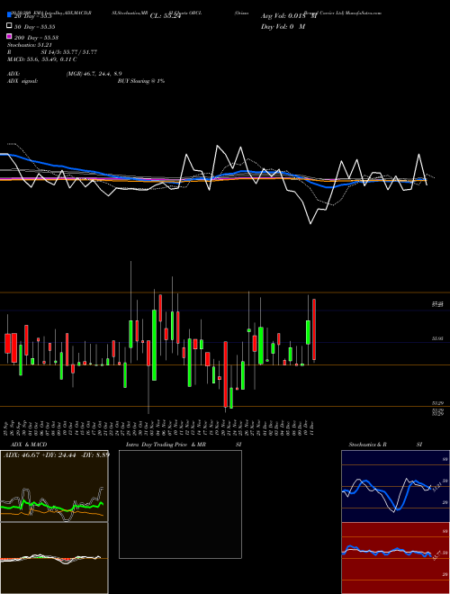Click the 'ADX: 46.67 +DY: 24.44' readout
The height and width of the screenshot is (594, 450).
pyautogui.click(x=56, y=454)
